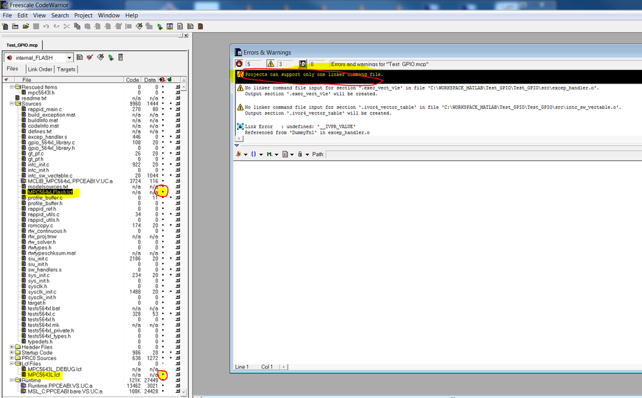Expand the Startup Code folder
The image size is (642, 398).
click(x=12, y=352)
